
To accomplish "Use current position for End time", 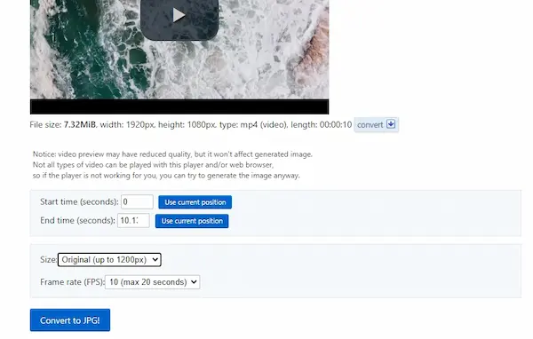I will [192, 221].
